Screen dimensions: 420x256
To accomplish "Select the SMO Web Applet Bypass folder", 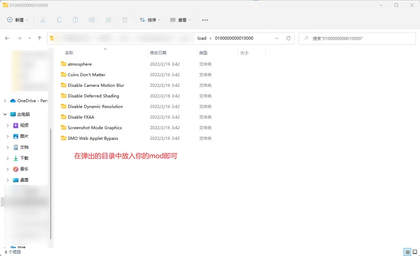I will click(x=93, y=138).
